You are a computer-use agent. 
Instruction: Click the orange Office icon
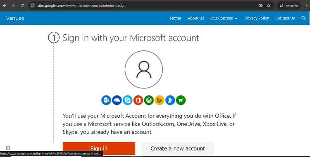tap(138, 100)
